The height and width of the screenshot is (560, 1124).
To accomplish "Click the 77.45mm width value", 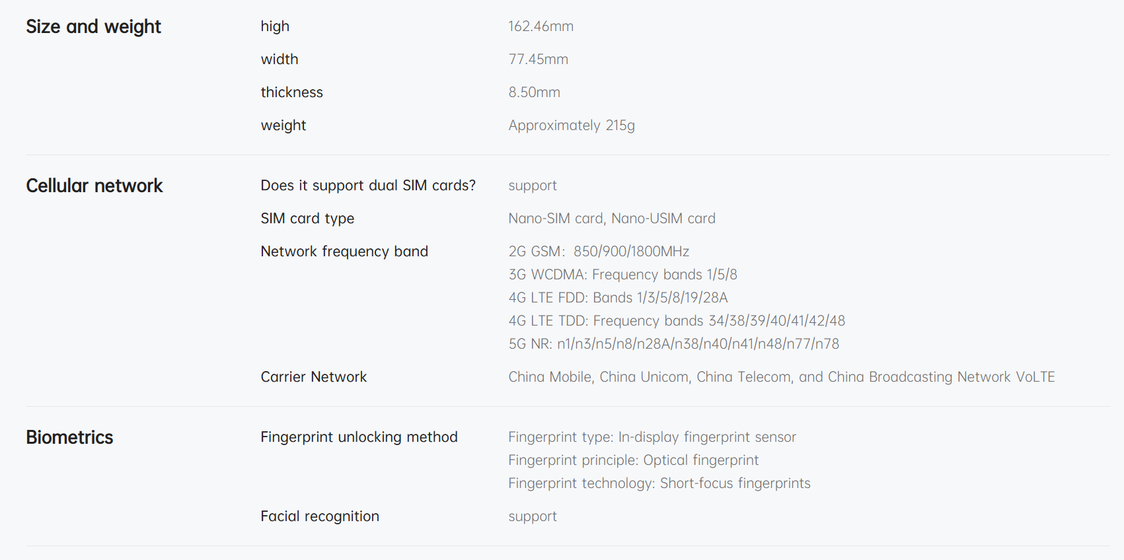I will point(538,59).
